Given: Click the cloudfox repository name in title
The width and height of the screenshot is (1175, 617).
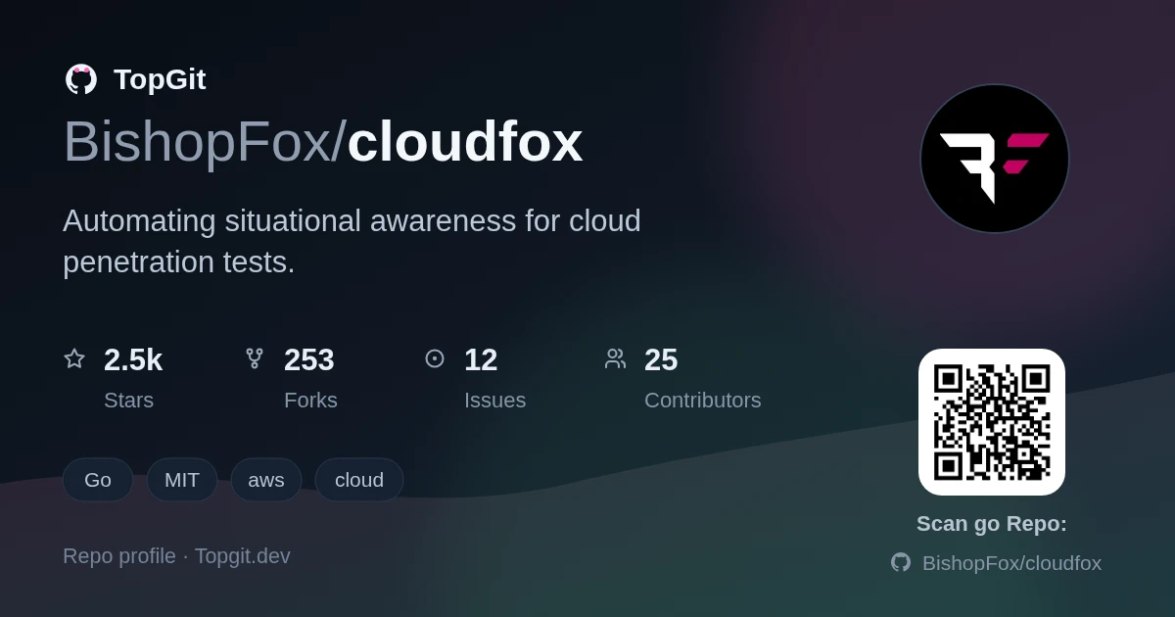Looking at the screenshot, I should point(465,141).
